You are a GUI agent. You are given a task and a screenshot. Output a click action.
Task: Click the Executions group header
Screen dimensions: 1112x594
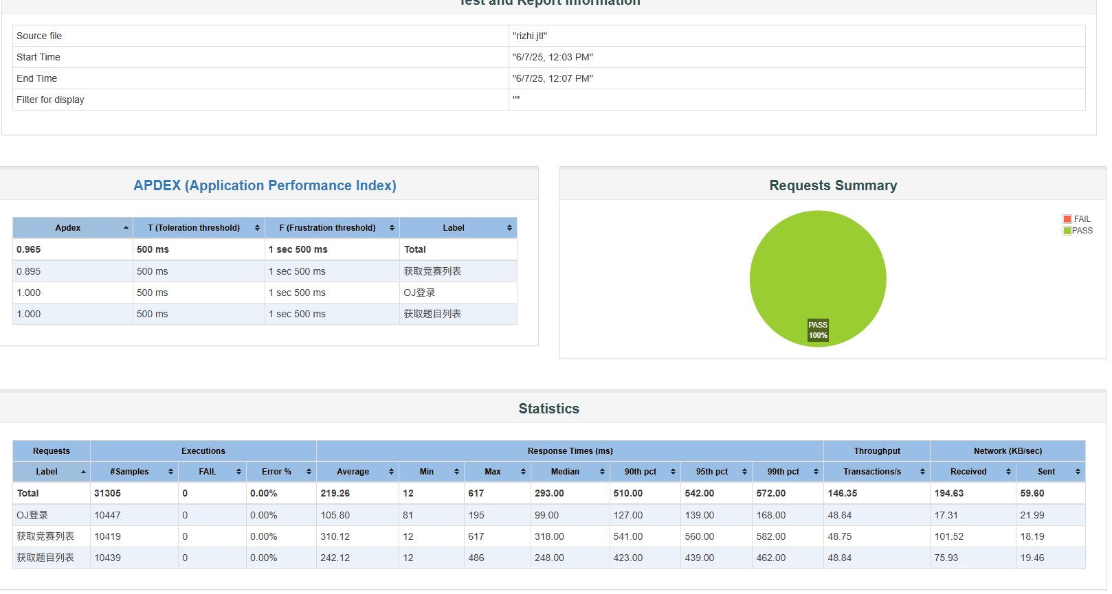203,451
